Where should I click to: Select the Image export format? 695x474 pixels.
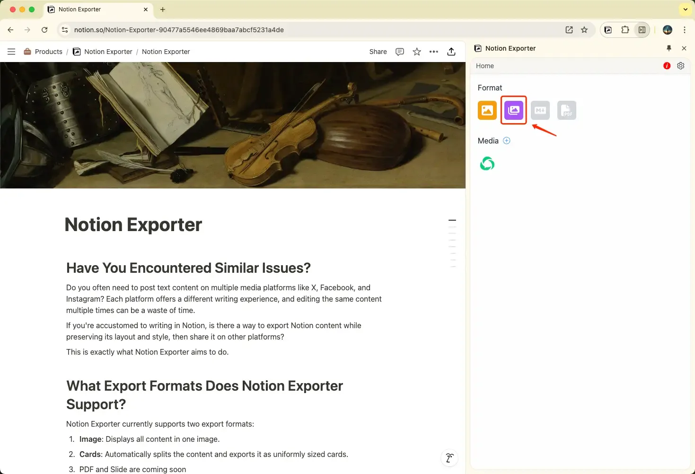click(487, 110)
